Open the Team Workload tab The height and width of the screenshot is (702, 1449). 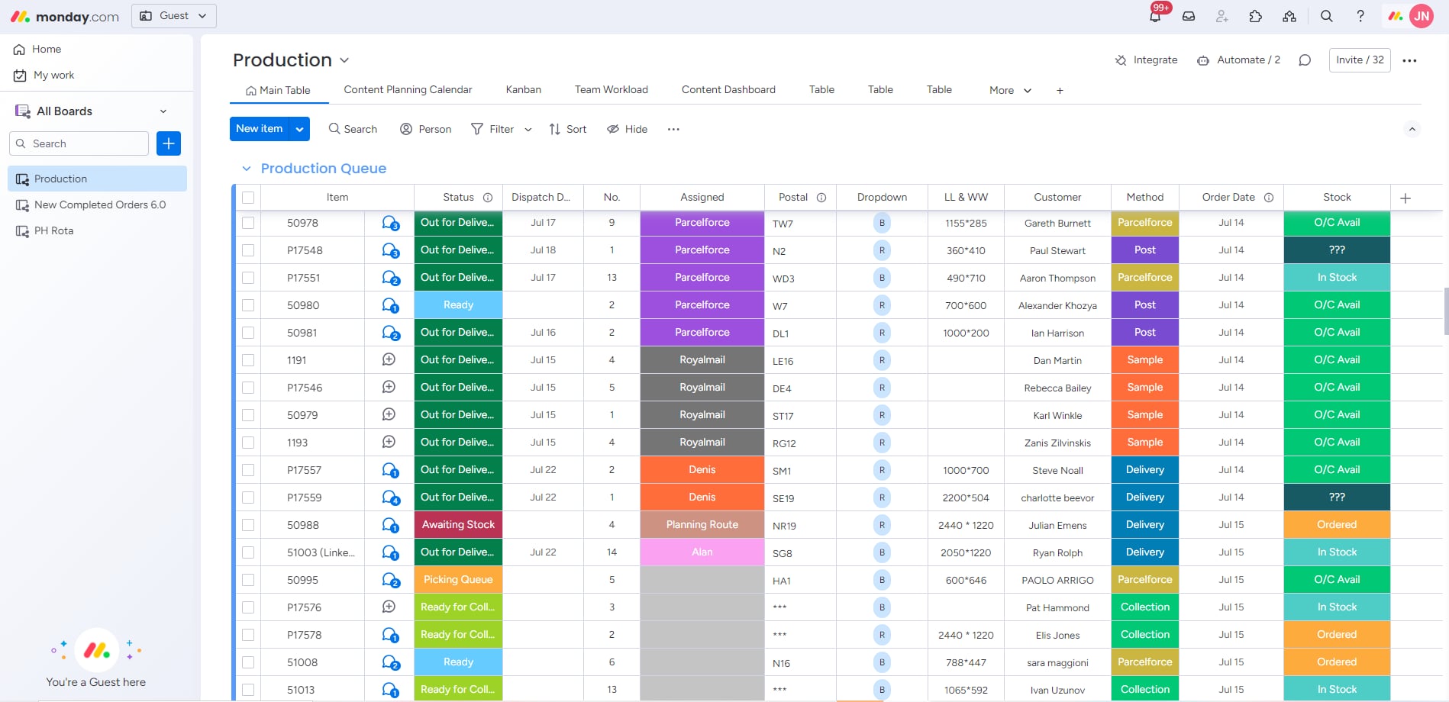[x=611, y=89]
